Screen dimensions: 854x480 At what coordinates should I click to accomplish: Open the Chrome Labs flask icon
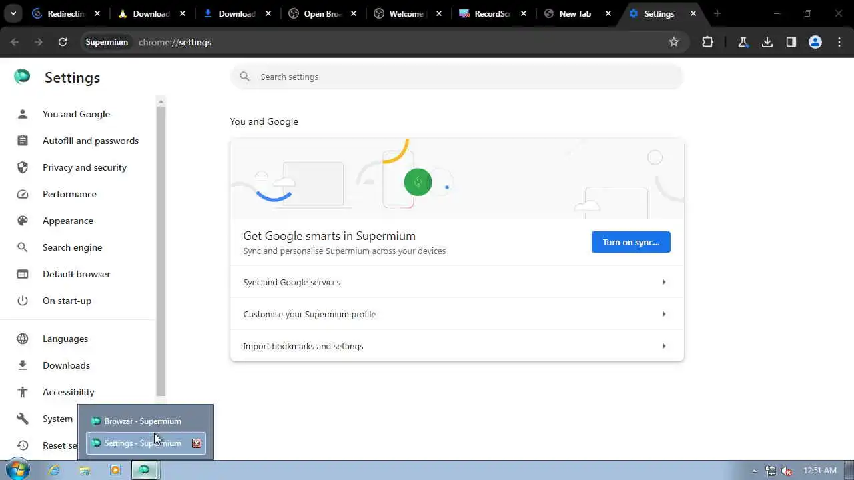tap(743, 42)
